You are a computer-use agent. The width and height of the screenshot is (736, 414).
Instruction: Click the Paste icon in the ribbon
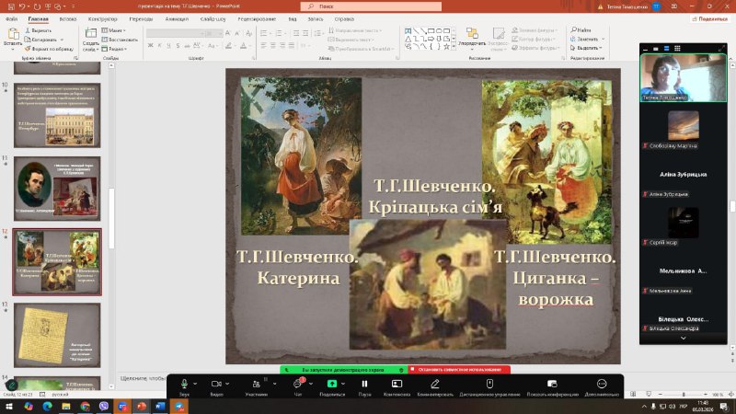point(12,37)
